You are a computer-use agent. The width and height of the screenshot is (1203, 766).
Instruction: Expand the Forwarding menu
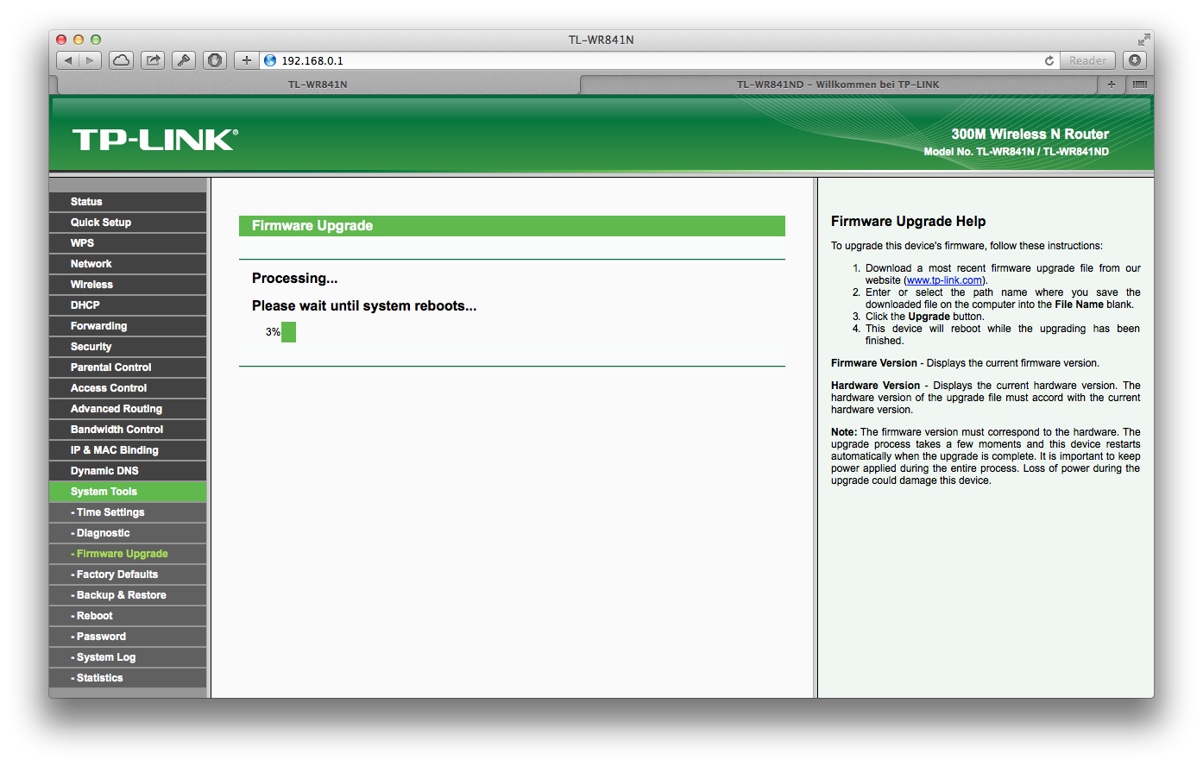[128, 326]
